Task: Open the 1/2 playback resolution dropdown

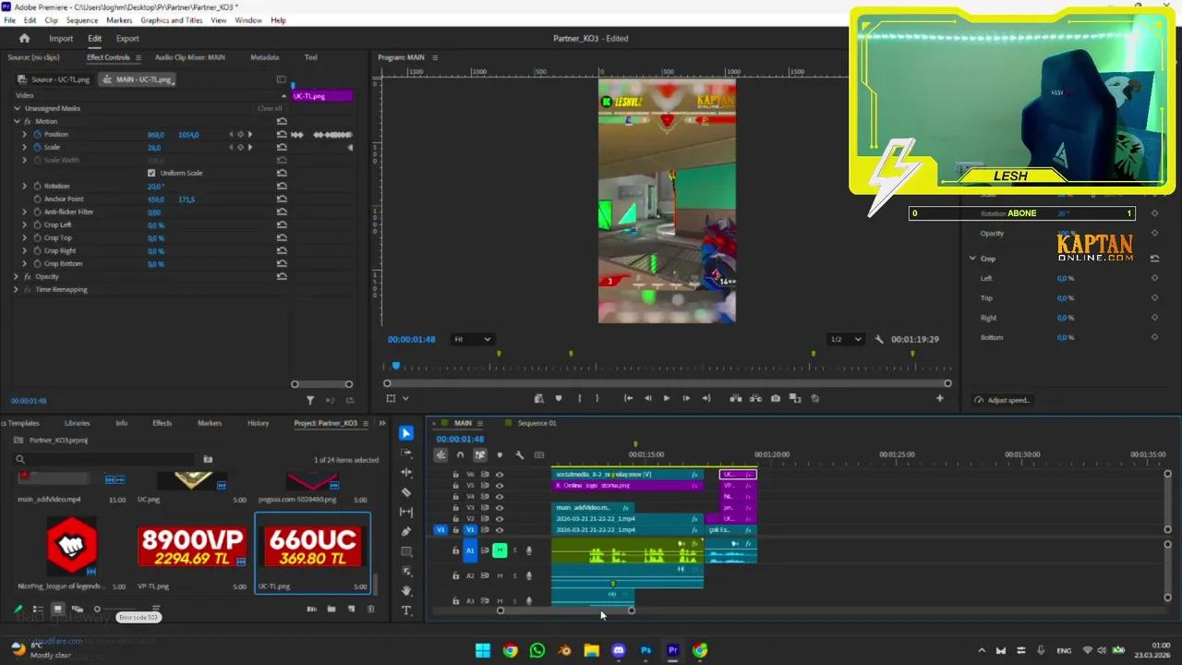Action: point(845,339)
